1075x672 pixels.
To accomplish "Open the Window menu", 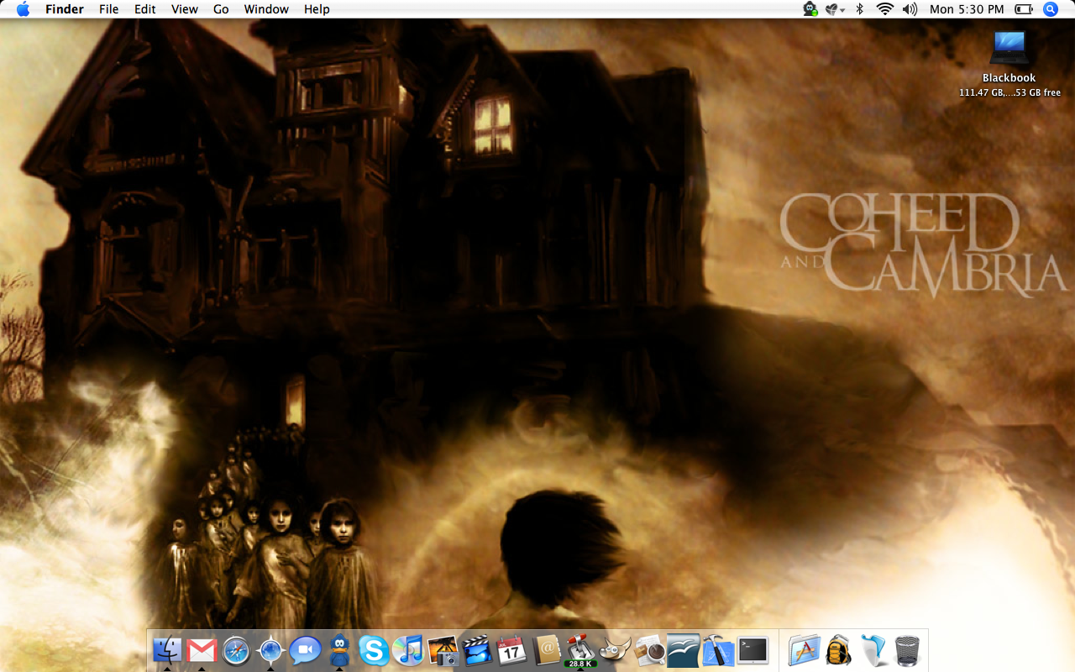I will tap(266, 9).
